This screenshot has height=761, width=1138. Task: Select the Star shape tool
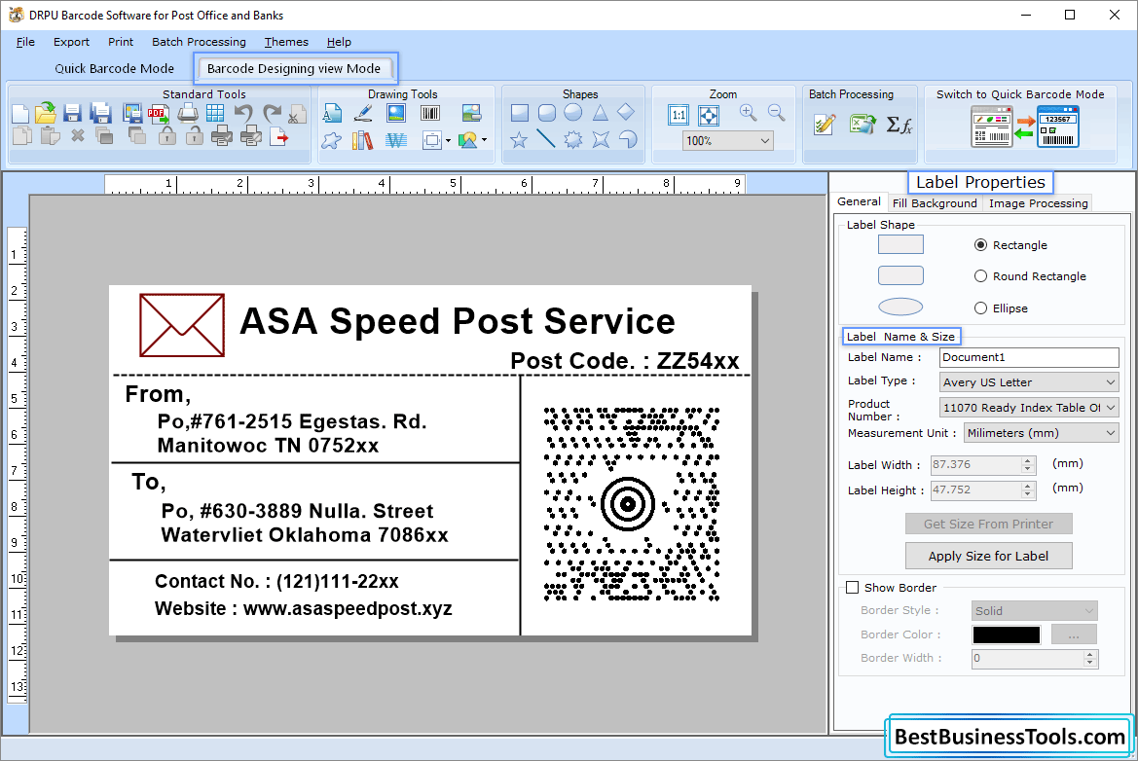click(x=519, y=139)
